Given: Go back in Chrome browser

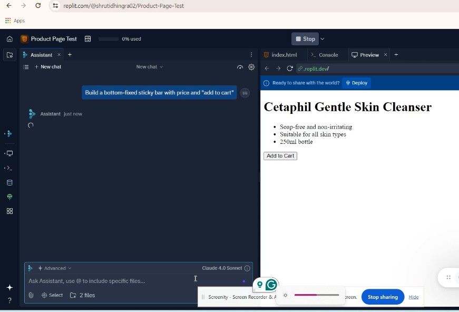Looking at the screenshot, I should pyautogui.click(x=9, y=6).
